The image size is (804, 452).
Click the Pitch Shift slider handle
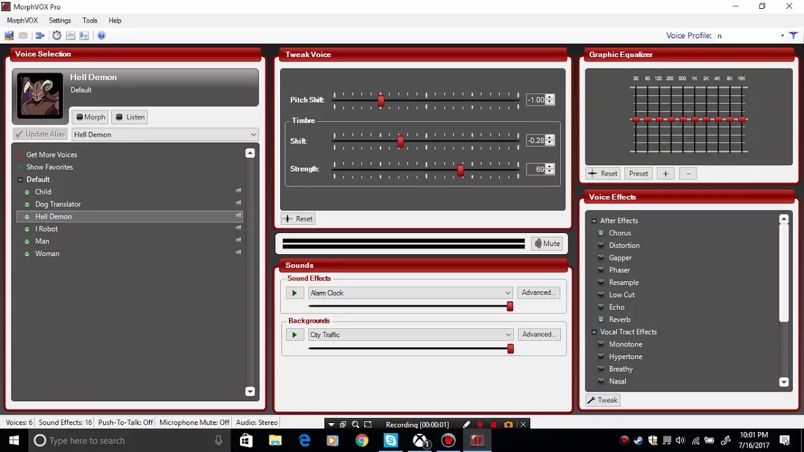381,100
